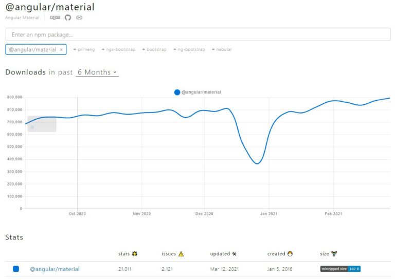This screenshot has height=280, width=395.
Task: Open the GitHub repository icon
Action: click(67, 17)
